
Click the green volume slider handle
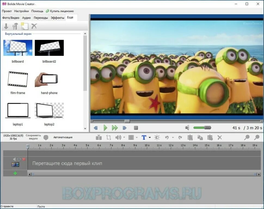coord(208,128)
